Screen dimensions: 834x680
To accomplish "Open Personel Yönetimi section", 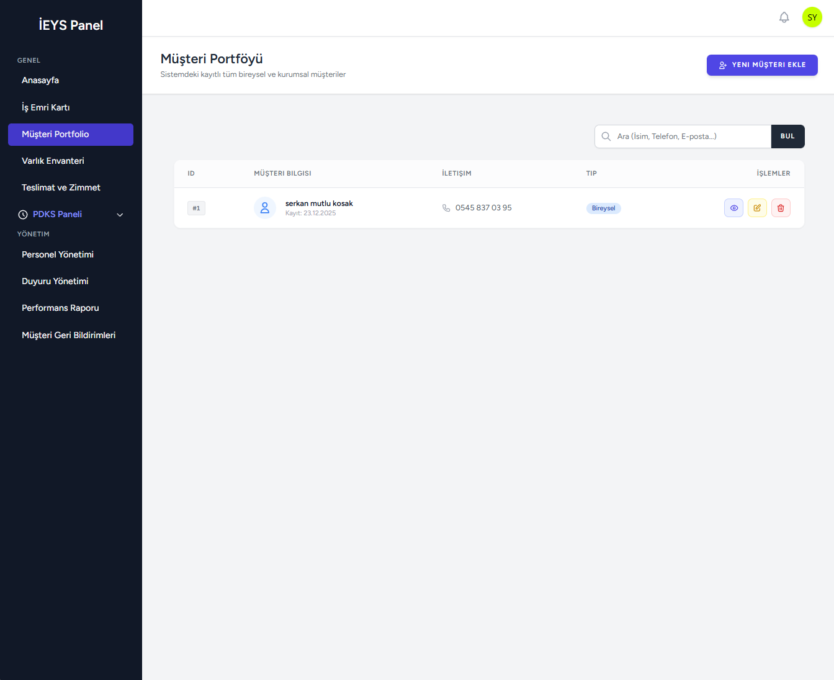I will (x=58, y=254).
